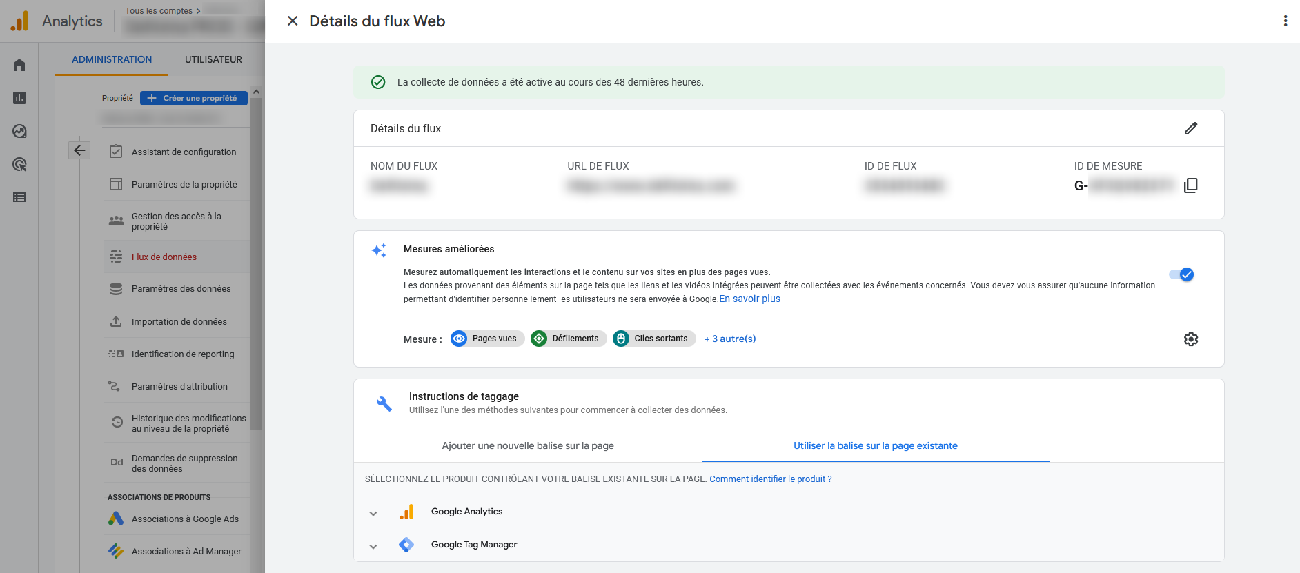Click the blurred URL de flux value
Viewport: 1300px width, 573px height.
click(x=651, y=185)
